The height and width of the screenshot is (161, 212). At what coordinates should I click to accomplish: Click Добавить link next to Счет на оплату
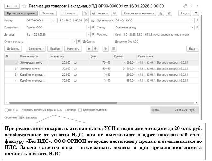89,42
